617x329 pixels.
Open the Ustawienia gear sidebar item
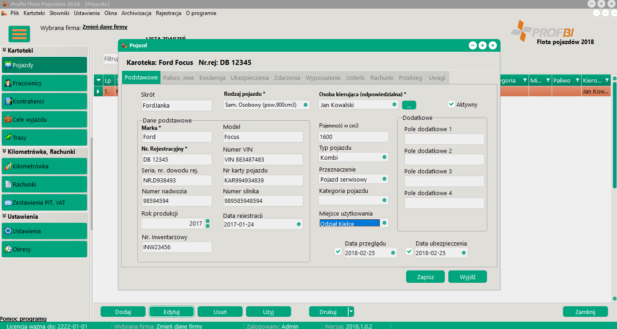44,231
